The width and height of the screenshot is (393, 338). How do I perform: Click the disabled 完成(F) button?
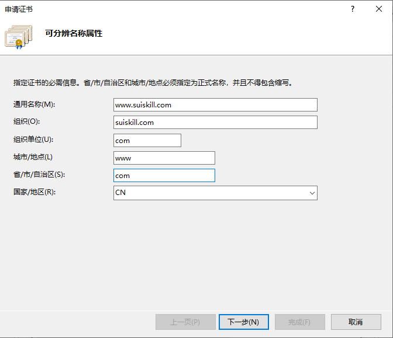tap(299, 322)
